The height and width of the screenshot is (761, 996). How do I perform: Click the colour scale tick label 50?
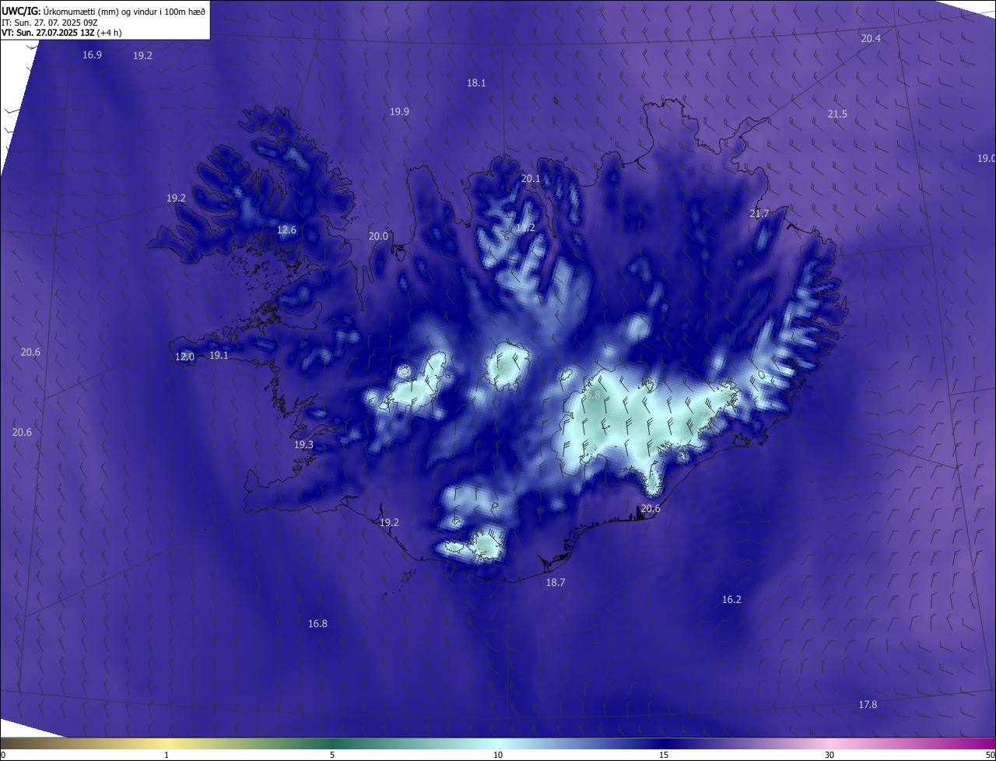[x=990, y=755]
